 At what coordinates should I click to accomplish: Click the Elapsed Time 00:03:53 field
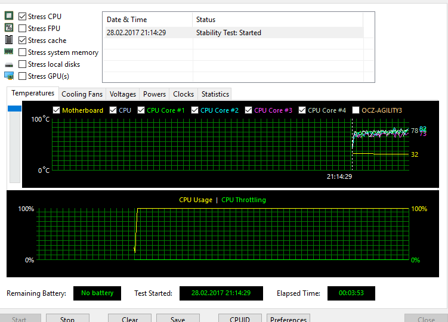(x=351, y=293)
